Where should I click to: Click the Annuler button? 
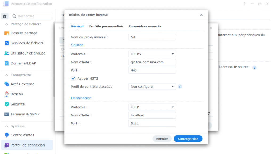coord(162,139)
